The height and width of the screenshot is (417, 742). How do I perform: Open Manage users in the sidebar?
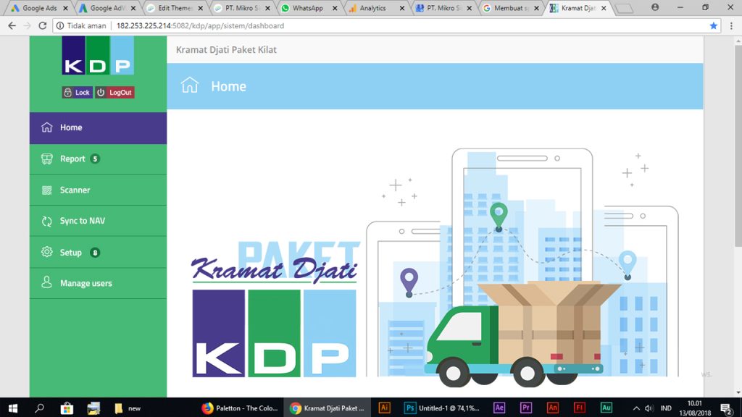click(x=98, y=283)
